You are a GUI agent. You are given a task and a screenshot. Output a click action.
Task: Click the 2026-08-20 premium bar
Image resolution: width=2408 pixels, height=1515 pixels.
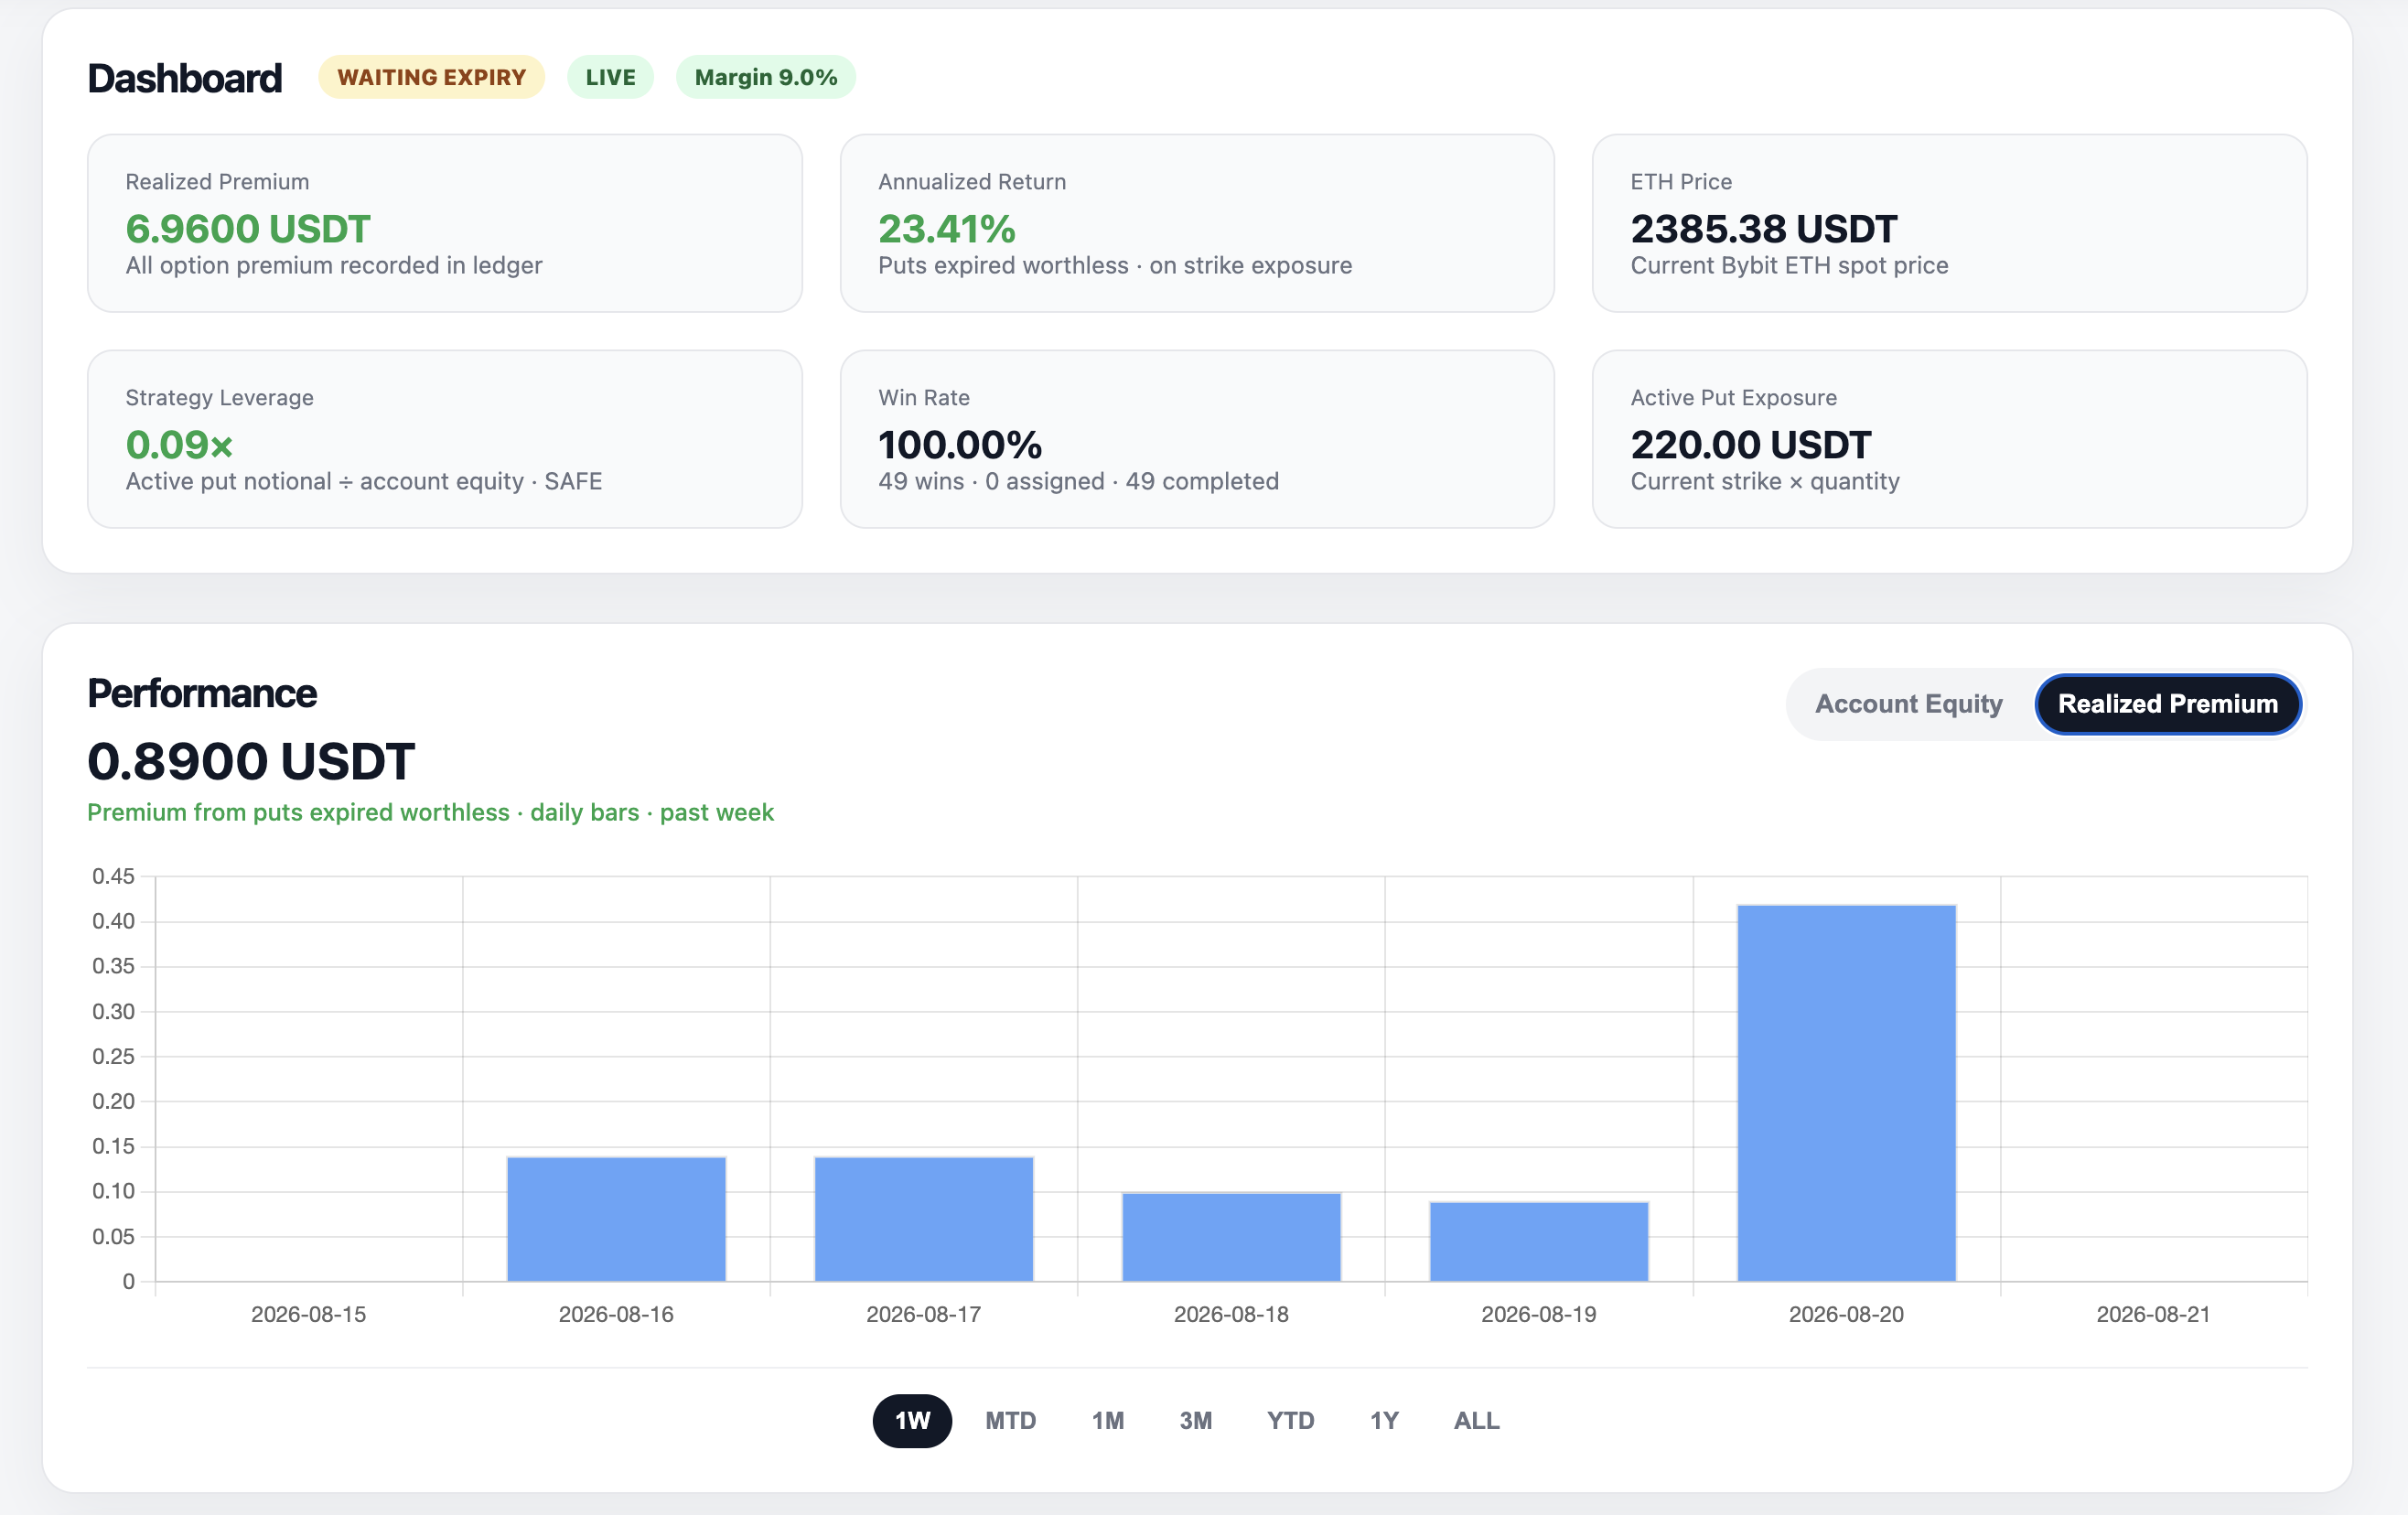pos(1846,1093)
